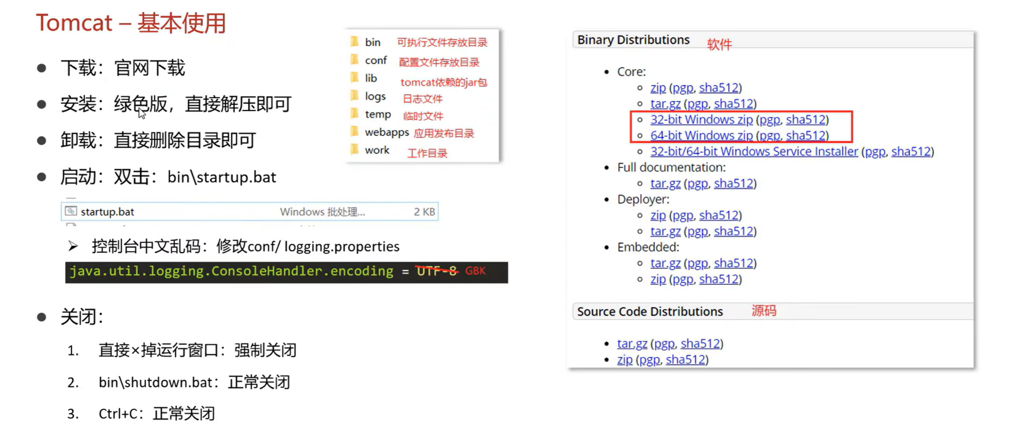Screen dimensions: 1031x441
Task: Open sha512 link for Windows Service Installer
Action: click(x=911, y=151)
